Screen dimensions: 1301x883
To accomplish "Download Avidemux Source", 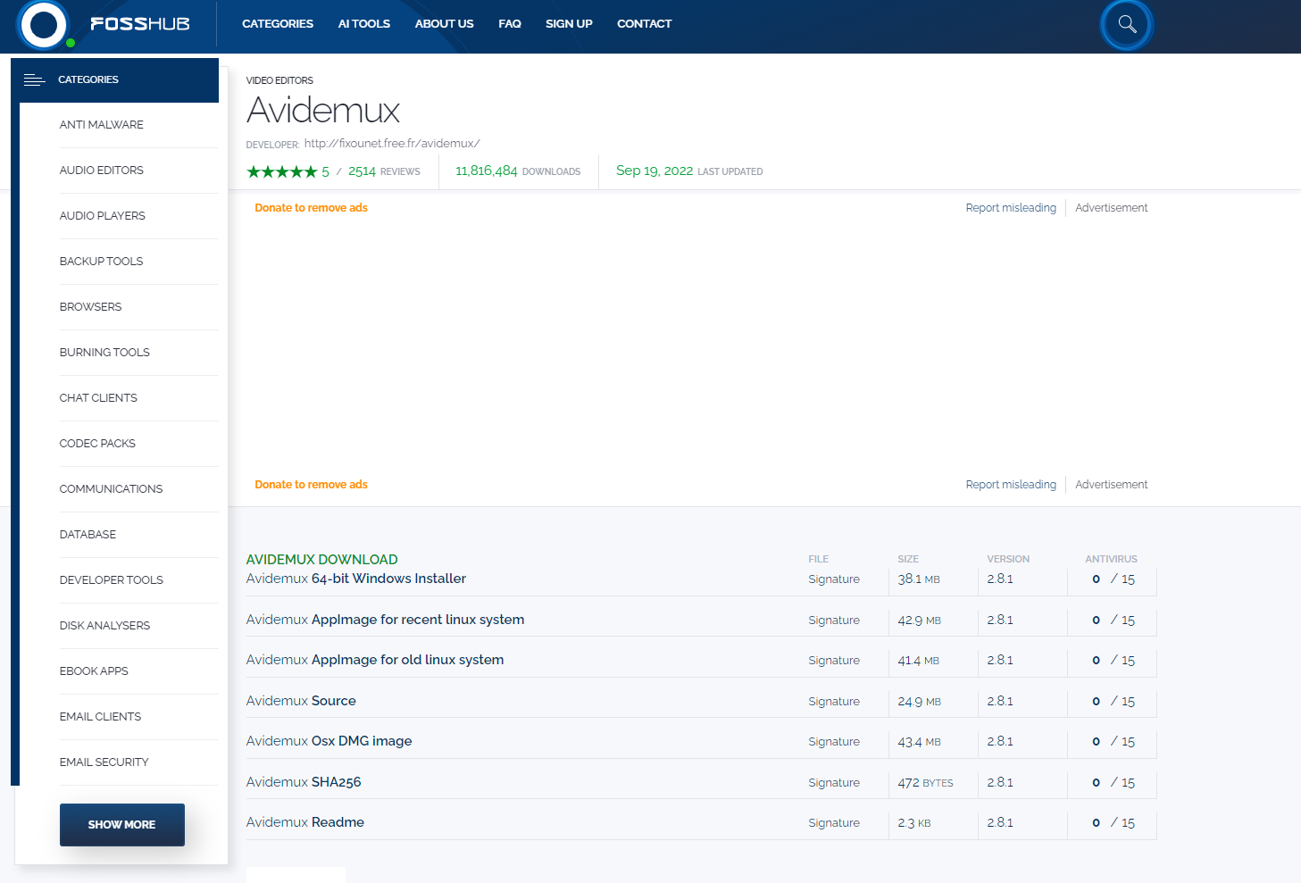I will tap(301, 701).
